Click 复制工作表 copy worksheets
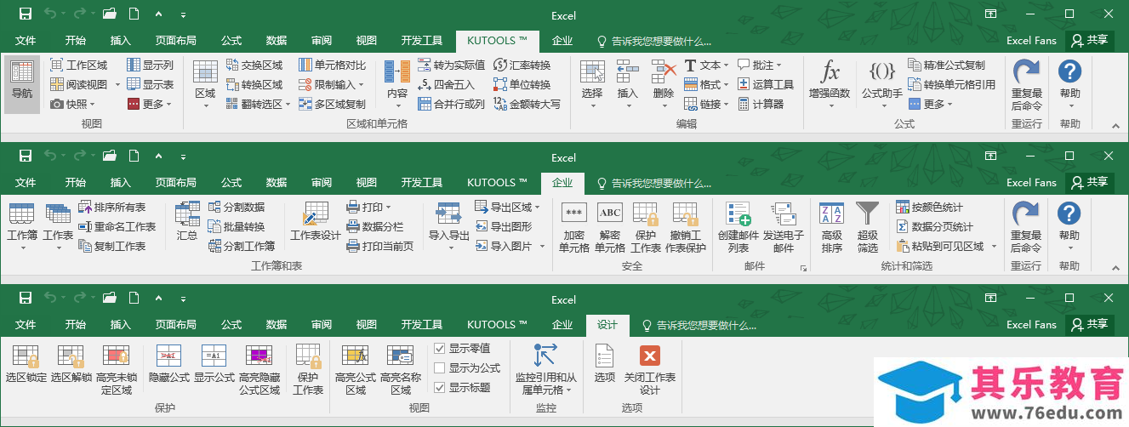The height and width of the screenshot is (427, 1129). point(112,246)
